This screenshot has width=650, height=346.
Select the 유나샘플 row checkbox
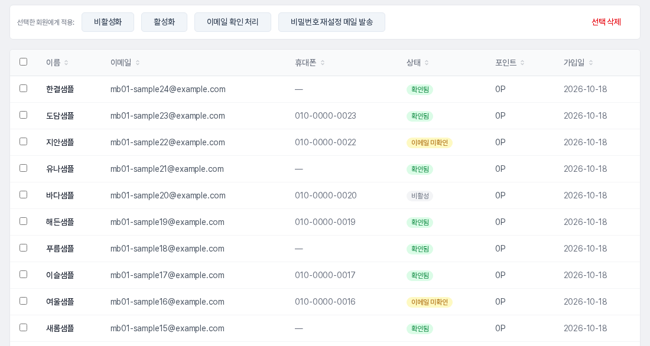pos(24,168)
